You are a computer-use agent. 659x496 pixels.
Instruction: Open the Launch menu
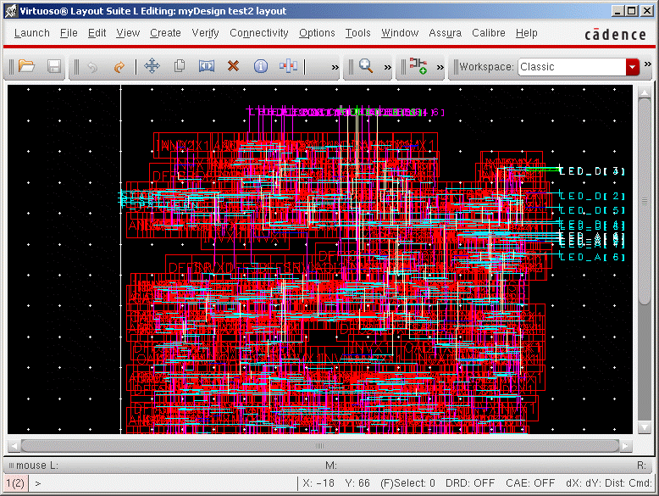coord(32,33)
